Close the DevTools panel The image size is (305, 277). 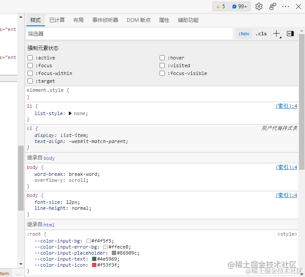(x=299, y=6)
